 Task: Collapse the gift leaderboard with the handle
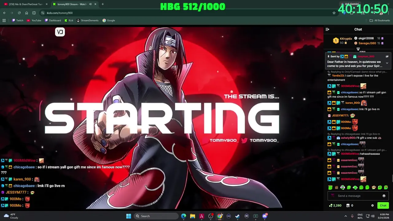tap(358, 49)
